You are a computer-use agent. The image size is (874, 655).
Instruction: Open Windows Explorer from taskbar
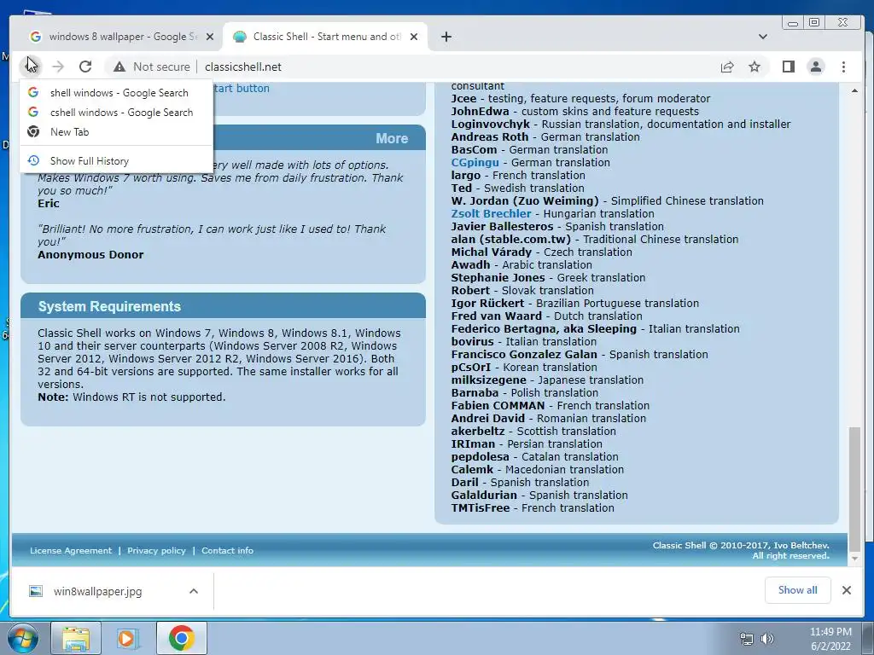76,638
